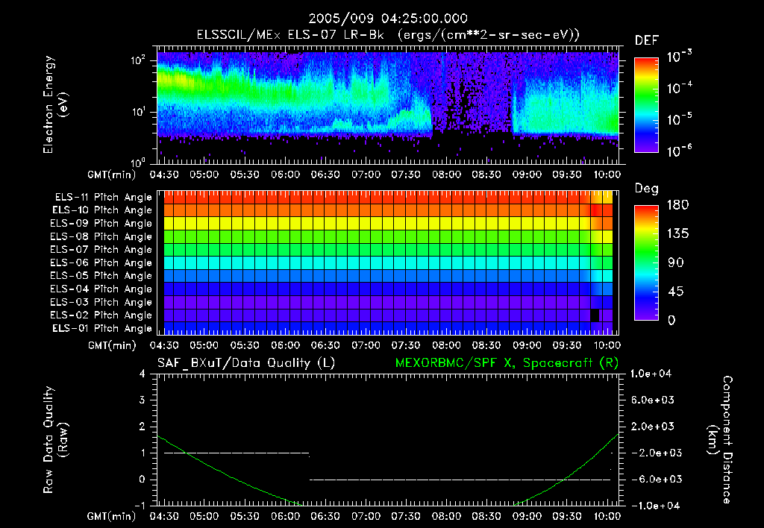Click 06:00 on the pitch angle time axis
This screenshot has width=764, height=528.
(286, 346)
